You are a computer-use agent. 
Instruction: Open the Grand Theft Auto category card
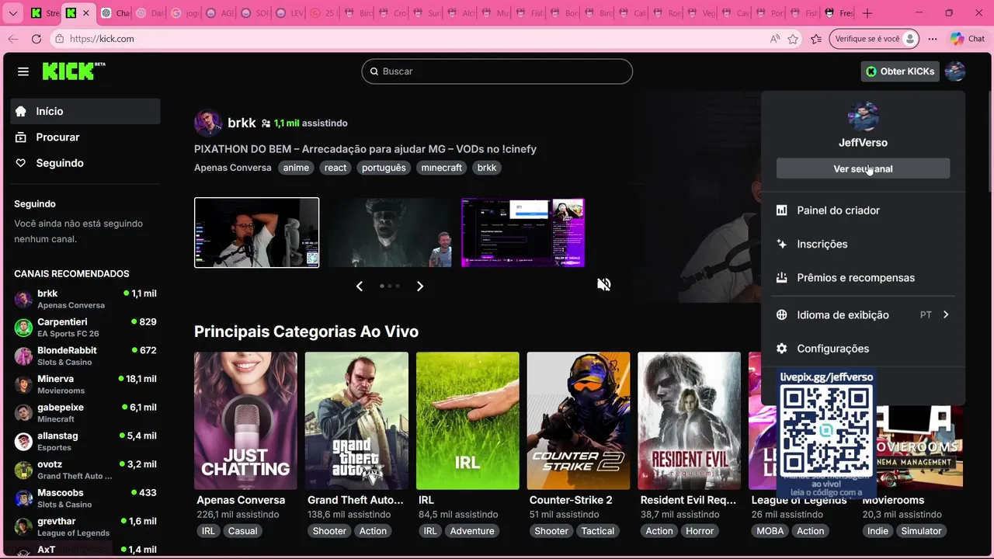[x=356, y=421]
